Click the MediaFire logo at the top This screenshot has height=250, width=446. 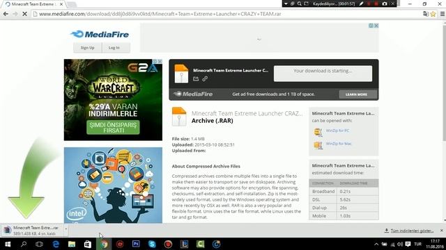tap(100, 34)
